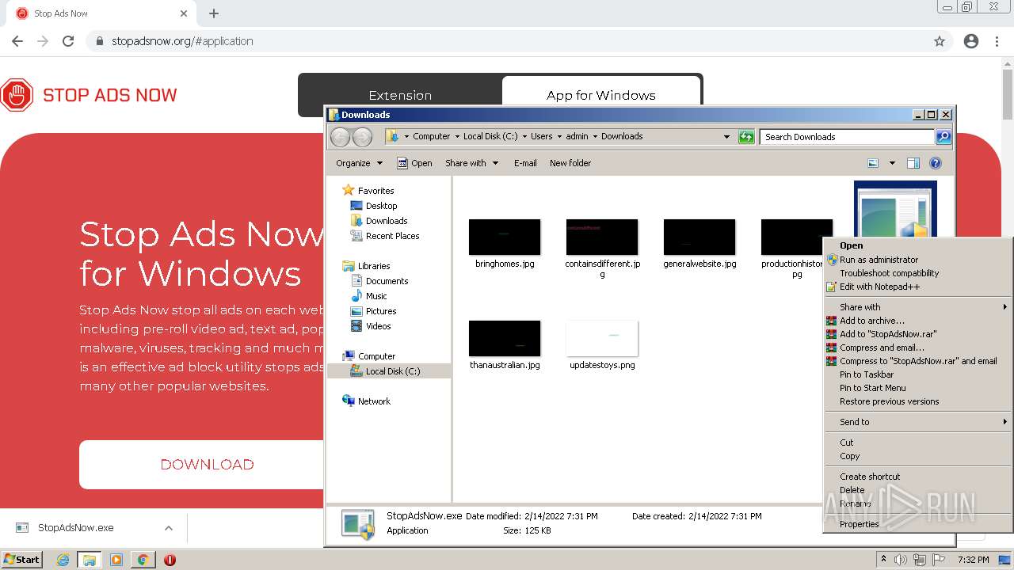1014x570 pixels.
Task: Choose Run as administrator
Action: pyautogui.click(x=918, y=260)
